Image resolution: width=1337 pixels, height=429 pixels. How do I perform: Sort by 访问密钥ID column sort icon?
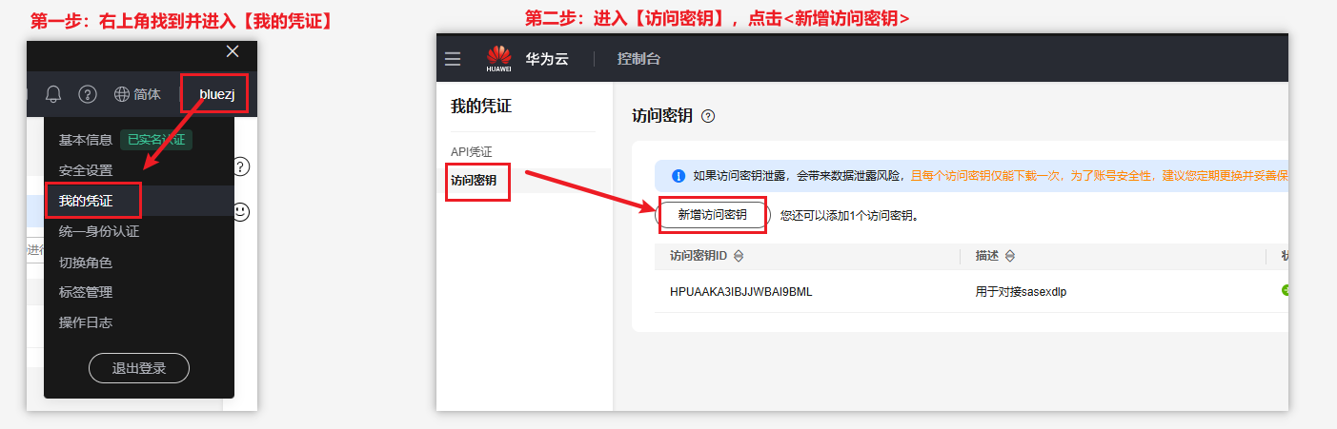click(x=739, y=256)
